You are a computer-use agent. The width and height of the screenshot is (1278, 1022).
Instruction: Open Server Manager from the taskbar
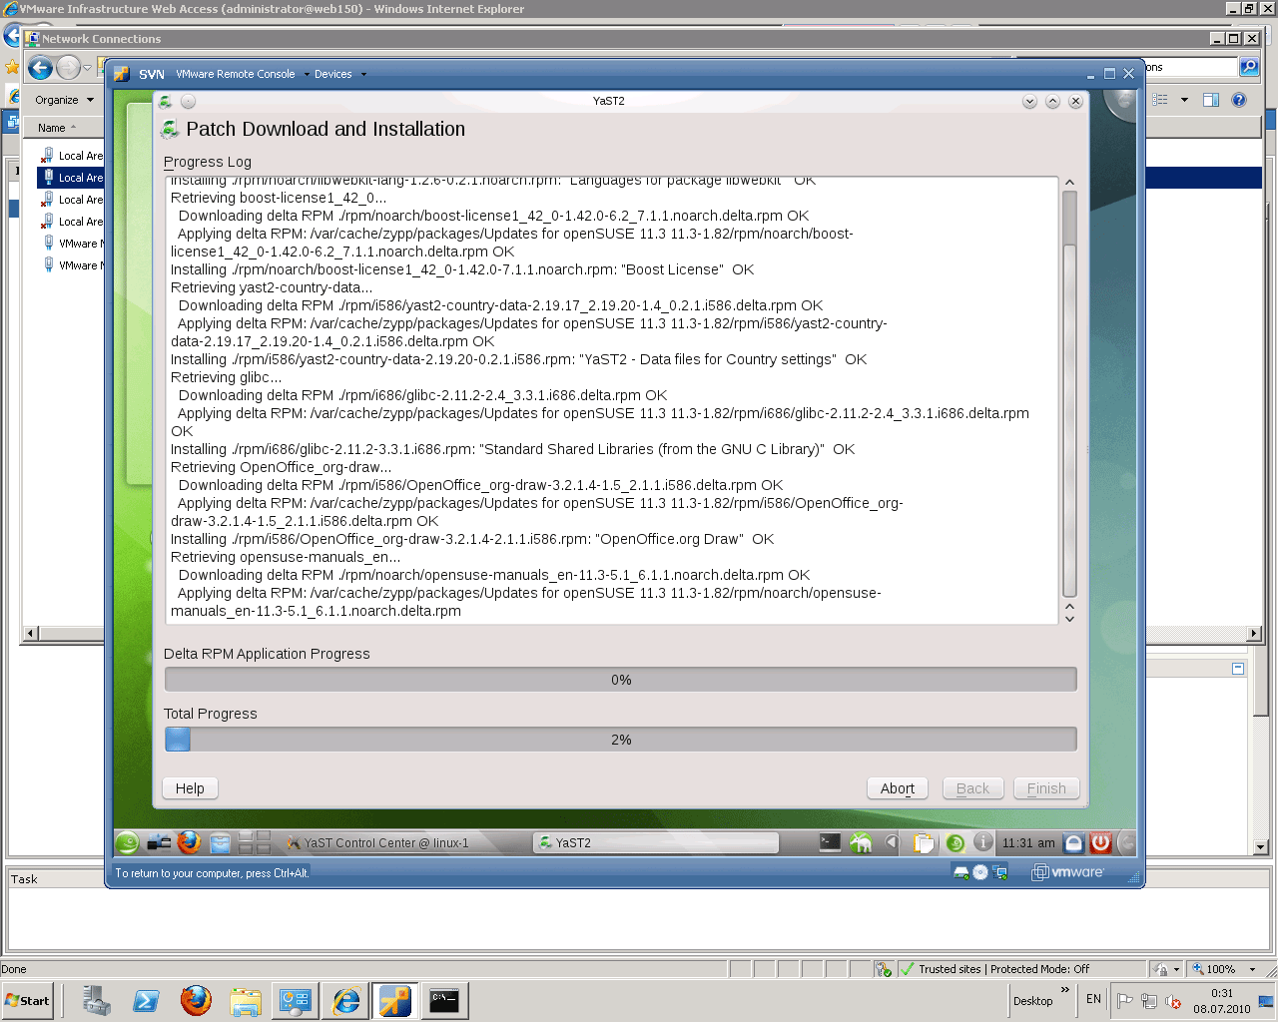(x=96, y=1000)
